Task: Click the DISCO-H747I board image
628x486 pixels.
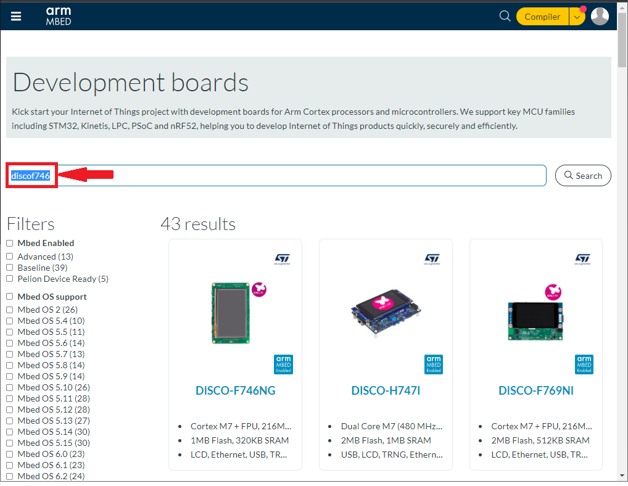Action: (x=386, y=313)
